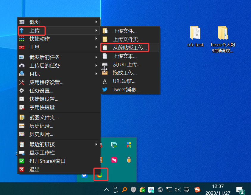Expand 目标 submenu arrow
Viewport: 251px width, 195px height.
(x=96, y=74)
